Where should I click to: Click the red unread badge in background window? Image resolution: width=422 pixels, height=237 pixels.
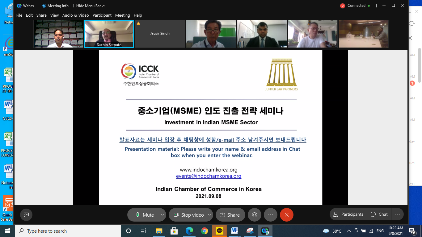pyautogui.click(x=412, y=83)
